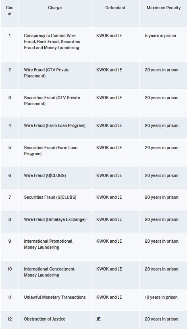Viewport: 187px width, 329px height.
Task: Click Wire Fraud (Himalaya Exchange) charge
Action: 55,219
